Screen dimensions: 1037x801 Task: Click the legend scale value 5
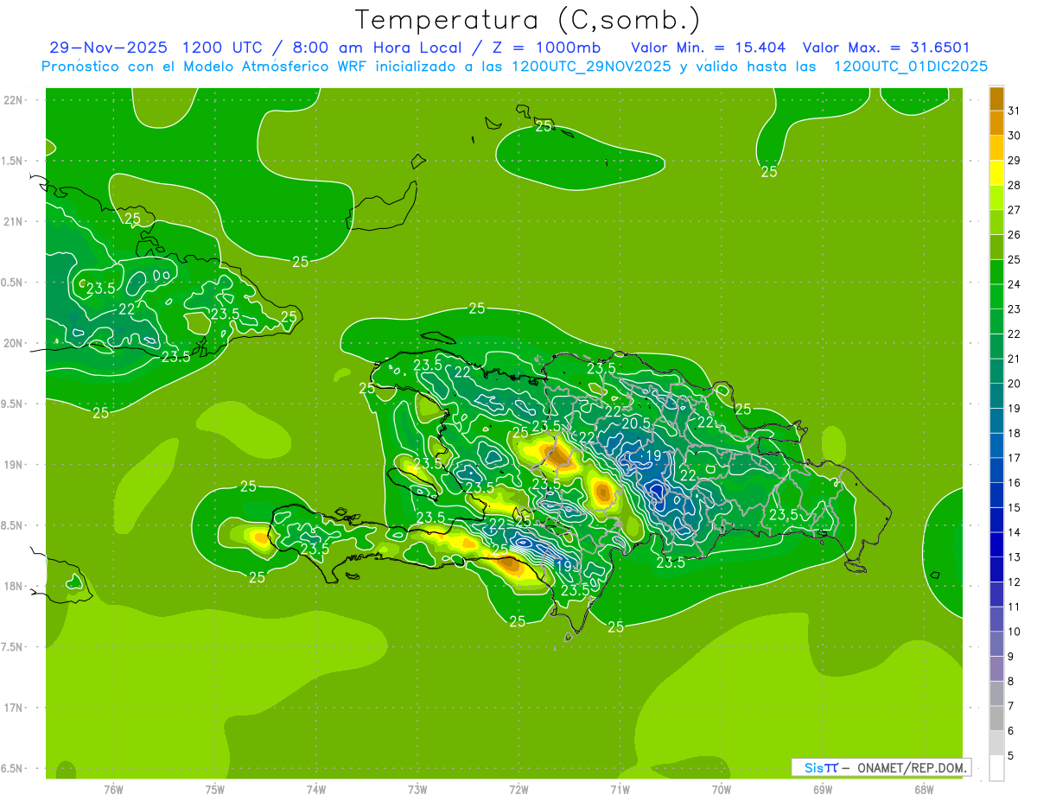[x=1011, y=756]
